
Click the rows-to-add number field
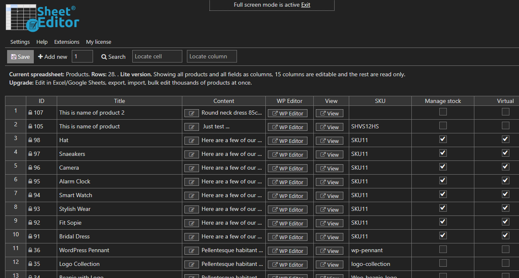pos(82,56)
